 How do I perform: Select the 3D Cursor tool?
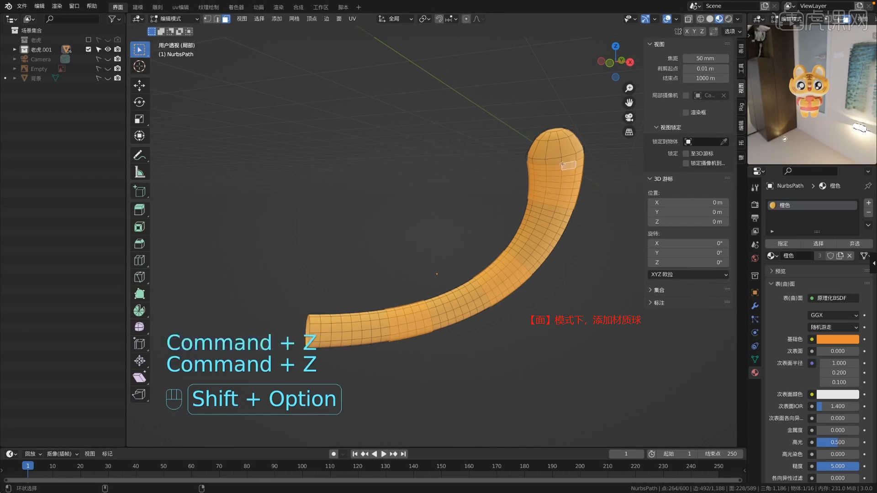(x=139, y=66)
